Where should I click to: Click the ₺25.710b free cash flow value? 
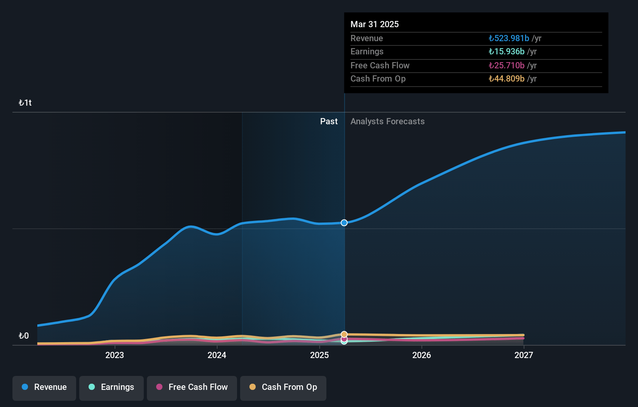pos(506,65)
